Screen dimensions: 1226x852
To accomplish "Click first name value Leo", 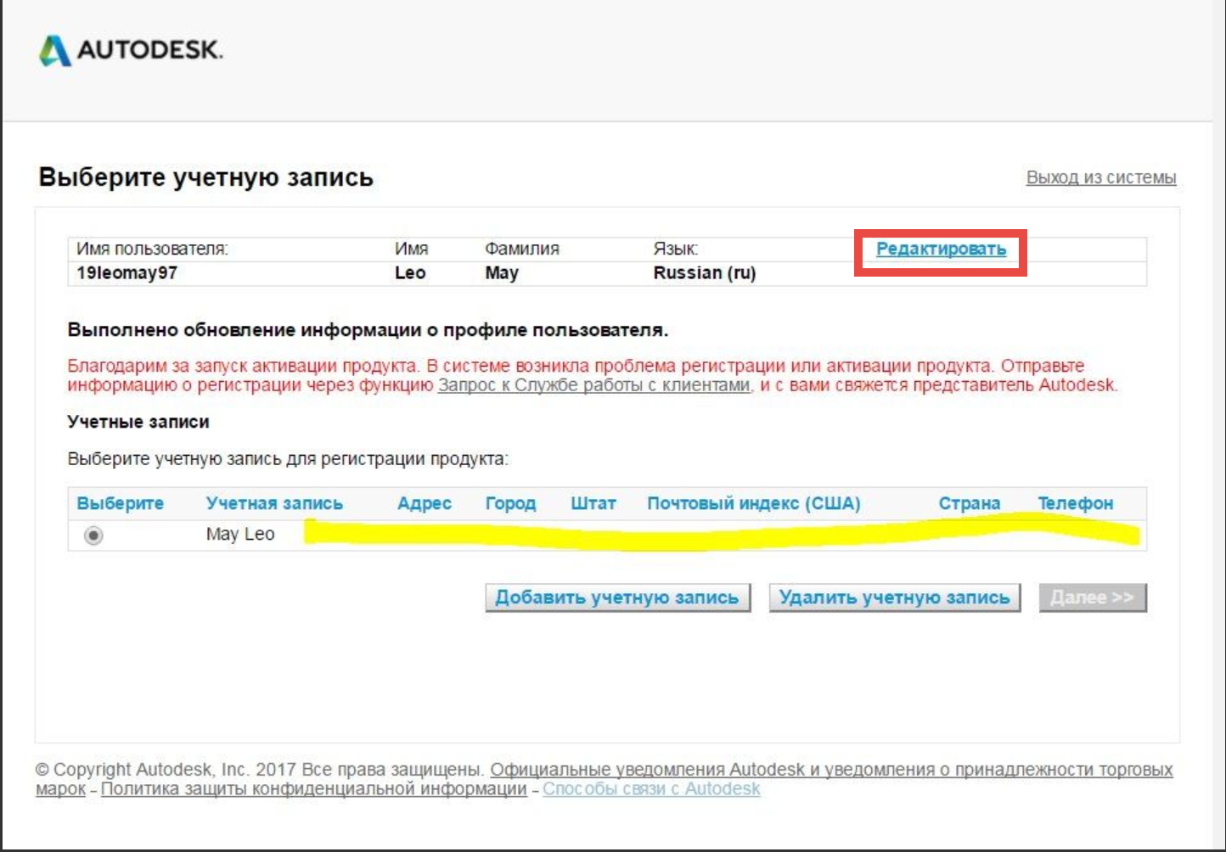I will pos(410,273).
